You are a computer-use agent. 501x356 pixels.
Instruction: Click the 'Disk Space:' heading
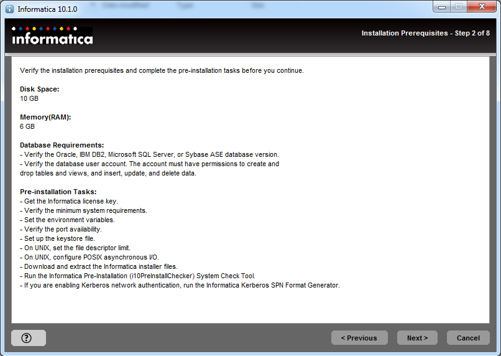tap(39, 89)
